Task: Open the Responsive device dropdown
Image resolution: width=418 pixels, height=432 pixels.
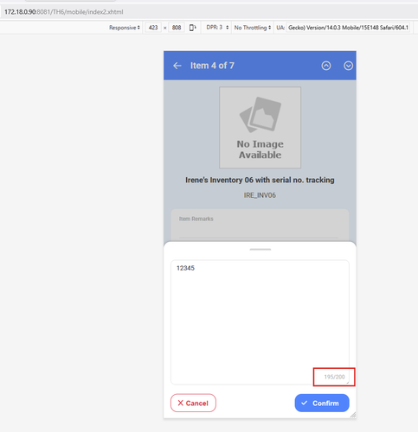Action: [125, 28]
